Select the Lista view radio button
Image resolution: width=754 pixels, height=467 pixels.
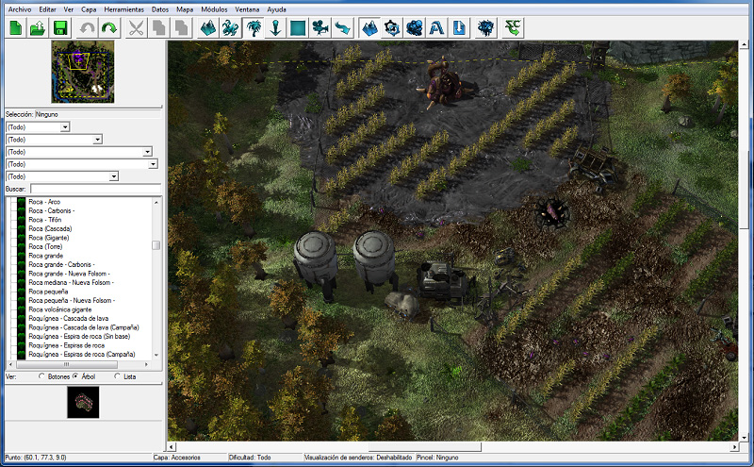pos(117,376)
